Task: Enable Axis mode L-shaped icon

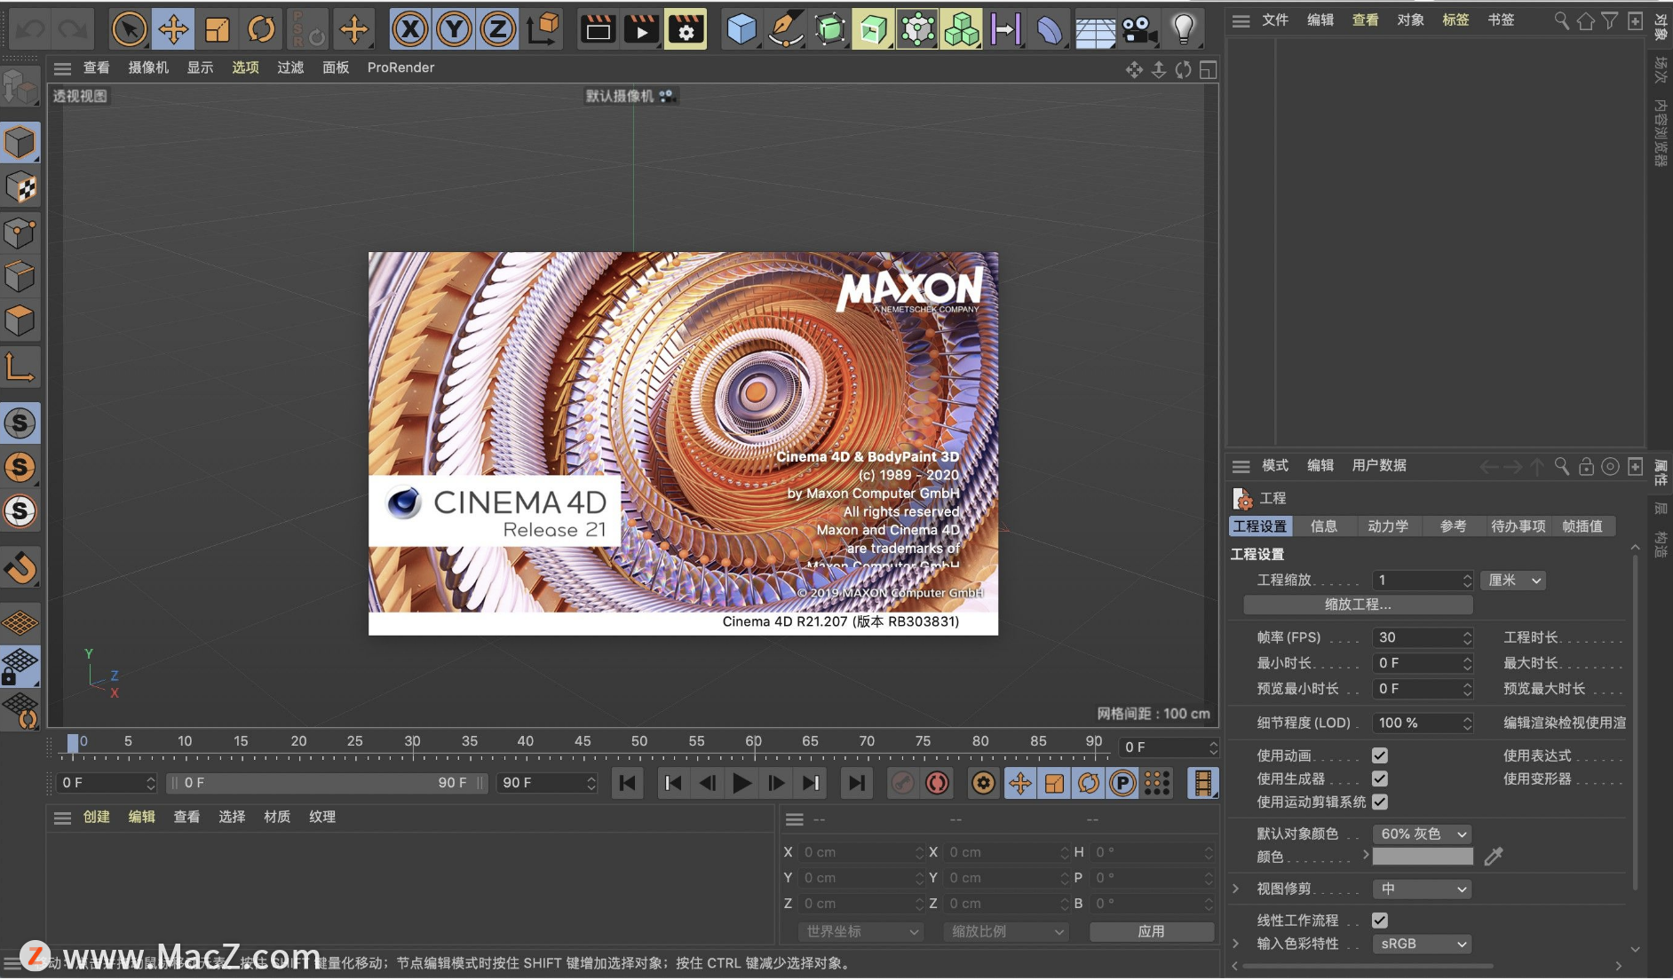Action: (20, 366)
